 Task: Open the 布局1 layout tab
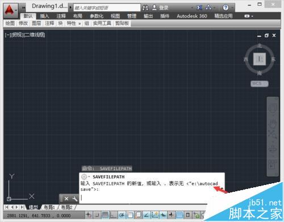49,207
